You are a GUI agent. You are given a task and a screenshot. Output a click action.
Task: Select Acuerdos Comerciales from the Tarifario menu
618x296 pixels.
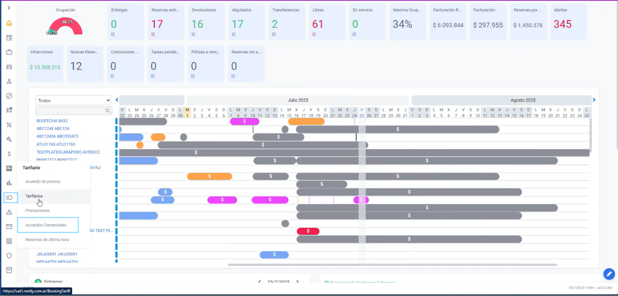(46, 225)
